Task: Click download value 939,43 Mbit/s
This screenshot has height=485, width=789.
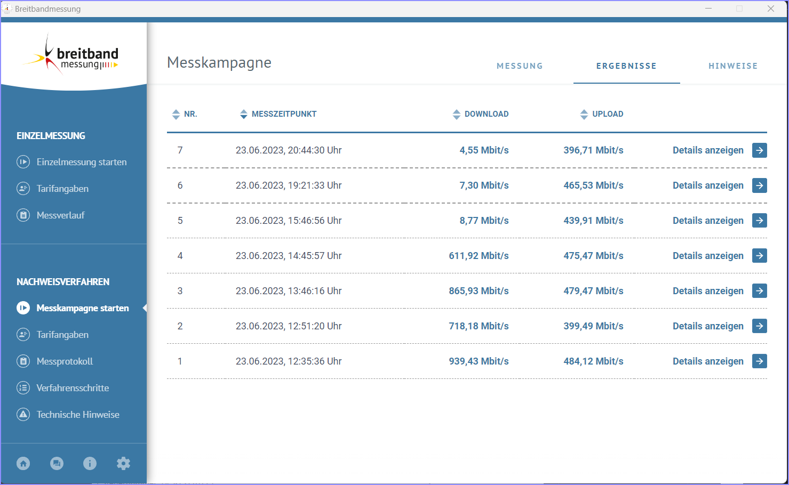Action: coord(479,361)
